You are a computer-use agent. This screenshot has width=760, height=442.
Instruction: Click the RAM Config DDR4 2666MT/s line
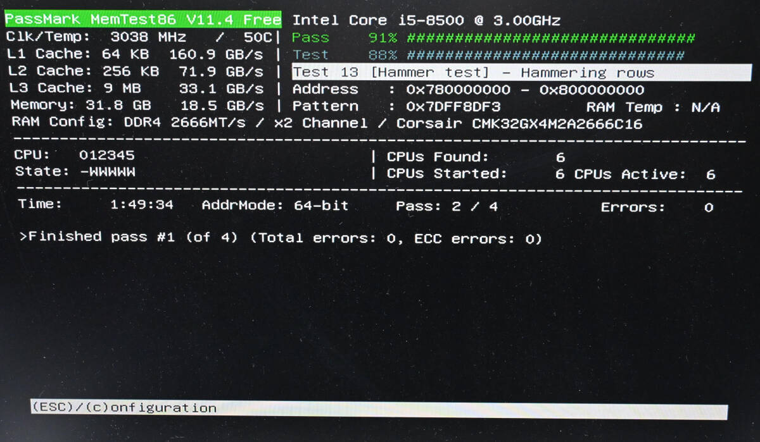click(x=327, y=123)
